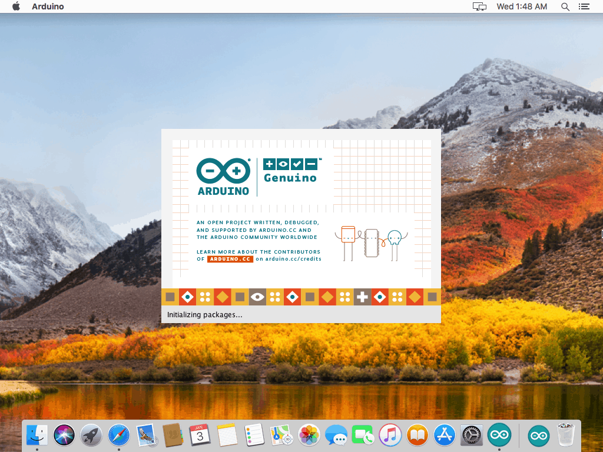Open Notification Center list icon
The height and width of the screenshot is (452, 603).
(584, 6)
